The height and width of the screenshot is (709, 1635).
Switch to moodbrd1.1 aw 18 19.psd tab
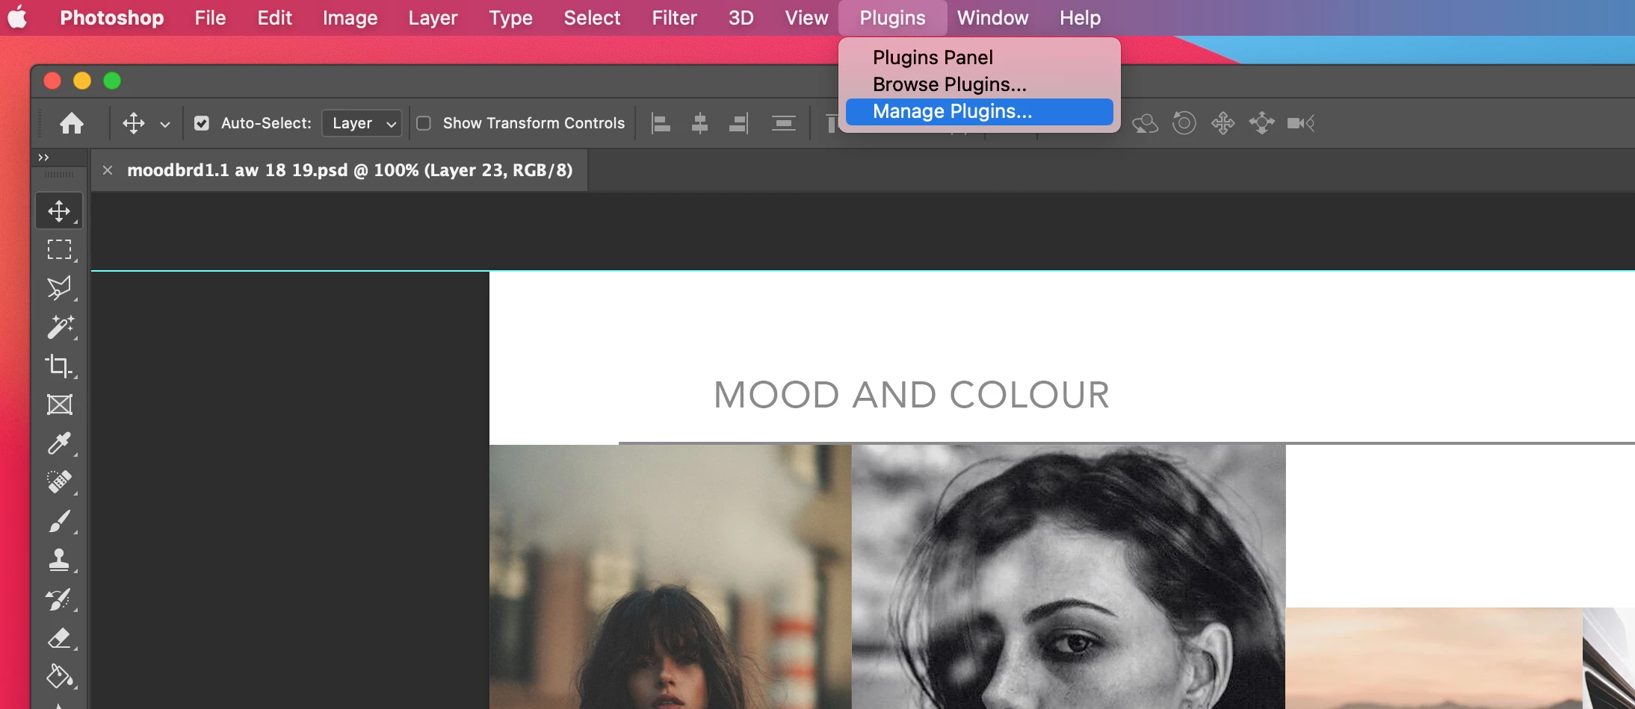[x=350, y=170]
